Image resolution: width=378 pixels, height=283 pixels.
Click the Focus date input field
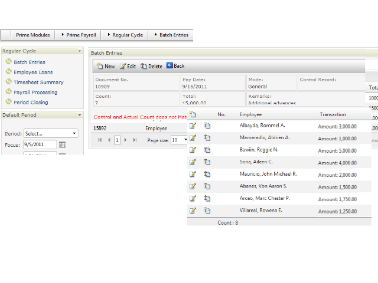40,144
